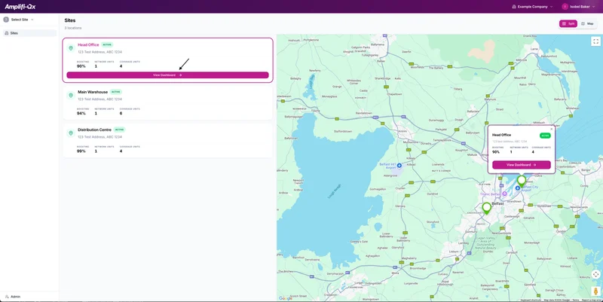Click the Street View pegman icon
This screenshot has height=302, width=603.
[x=595, y=291]
